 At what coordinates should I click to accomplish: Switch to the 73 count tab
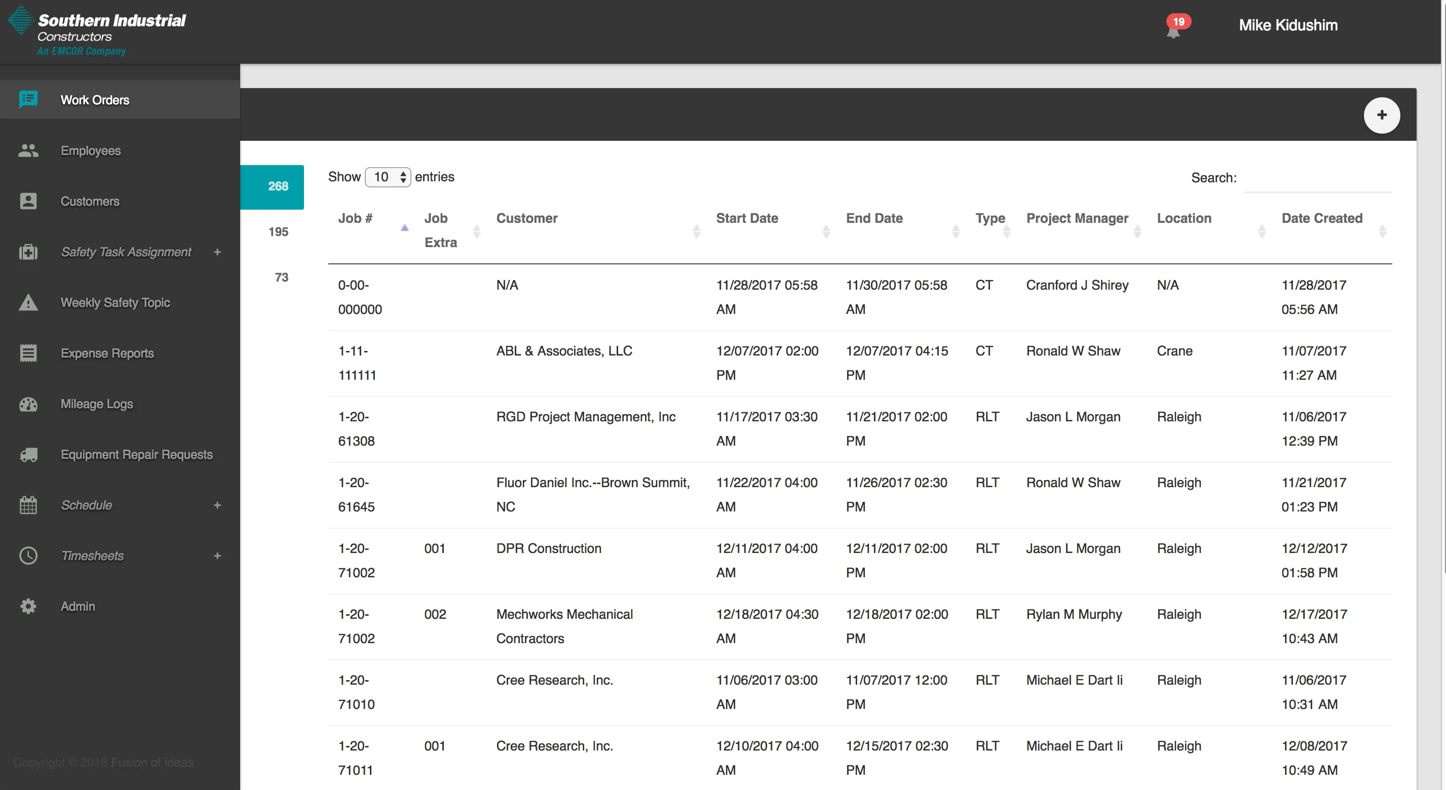coord(281,277)
